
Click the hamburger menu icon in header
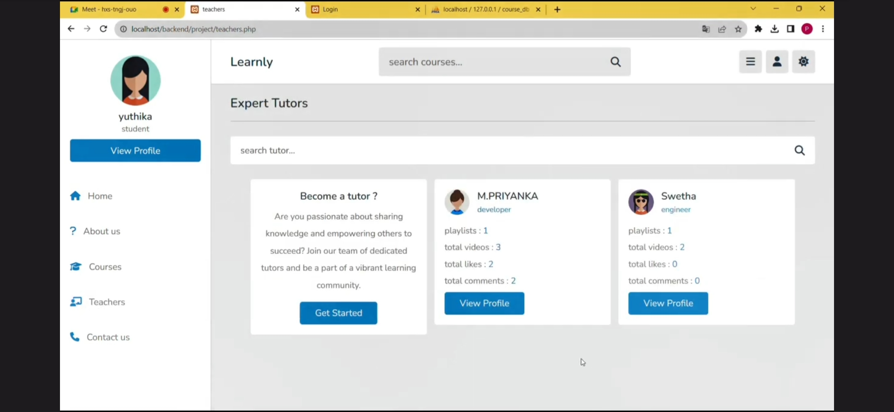pyautogui.click(x=750, y=62)
